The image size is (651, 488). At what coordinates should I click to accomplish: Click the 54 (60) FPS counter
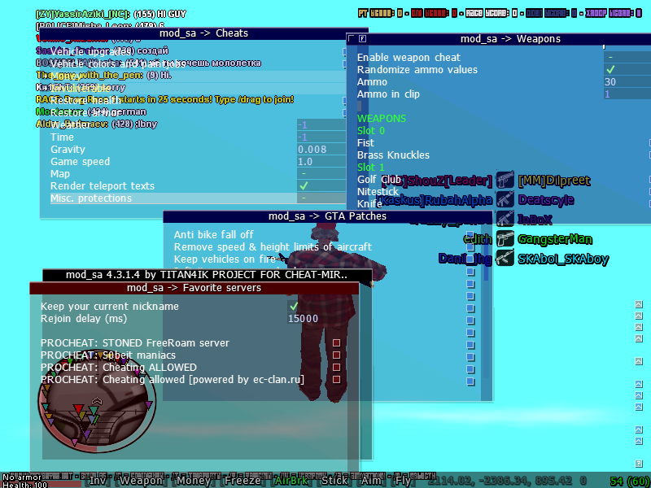tap(629, 481)
